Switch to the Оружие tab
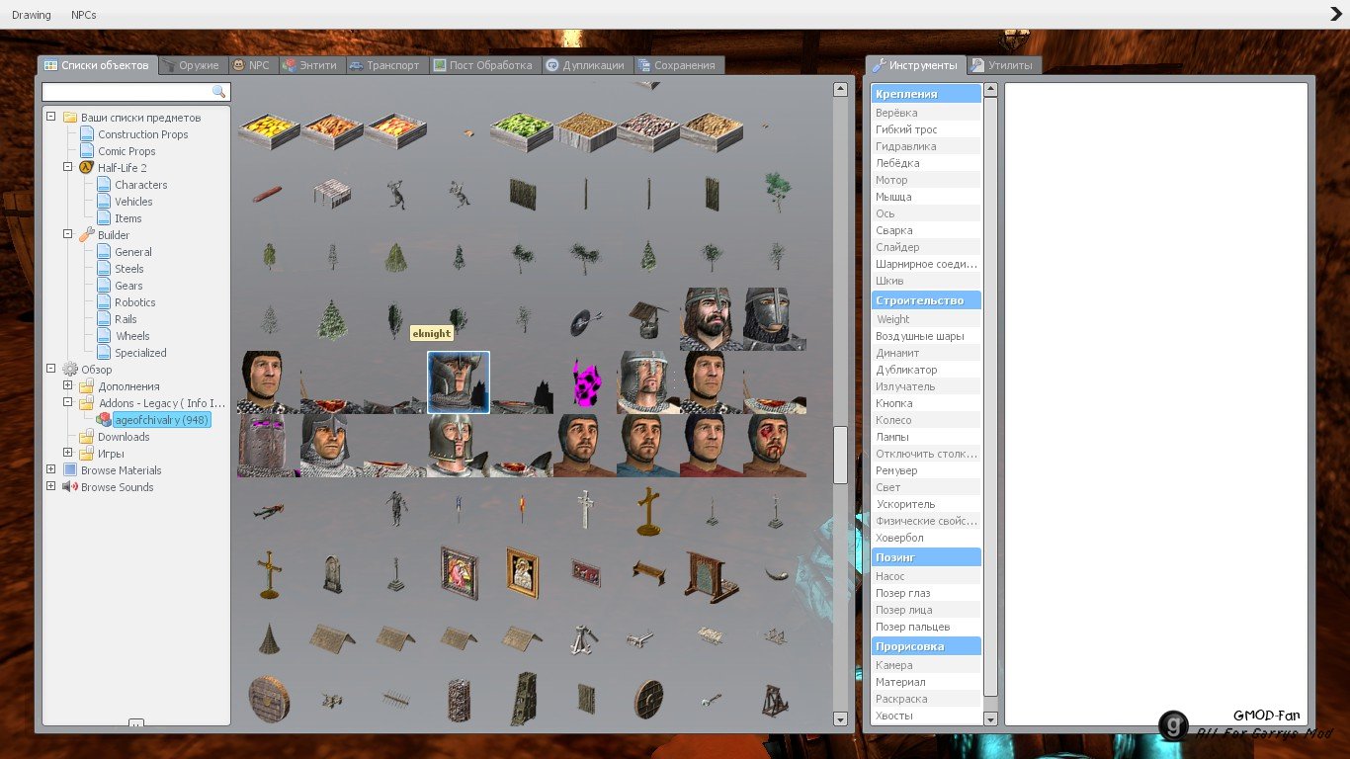Screen dimensions: 1350x759 [x=192, y=65]
